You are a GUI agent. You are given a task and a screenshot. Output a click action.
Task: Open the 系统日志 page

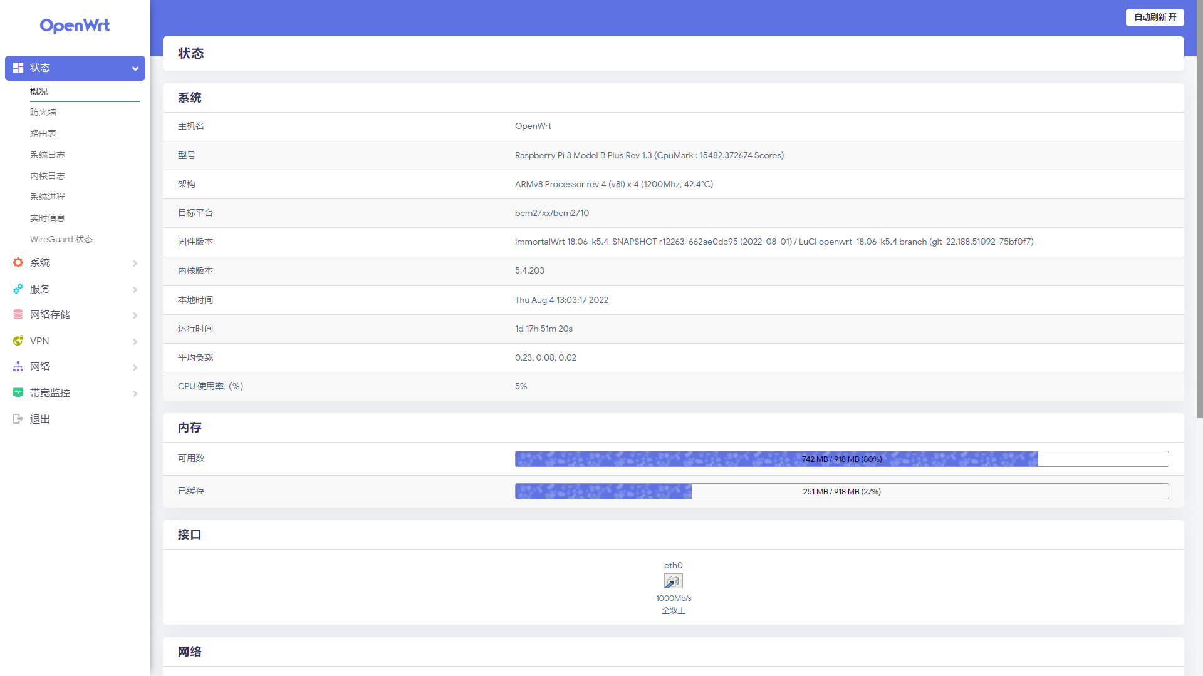[x=48, y=155]
